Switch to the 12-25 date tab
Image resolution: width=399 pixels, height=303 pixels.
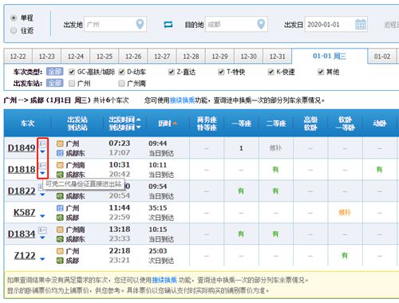click(105, 57)
